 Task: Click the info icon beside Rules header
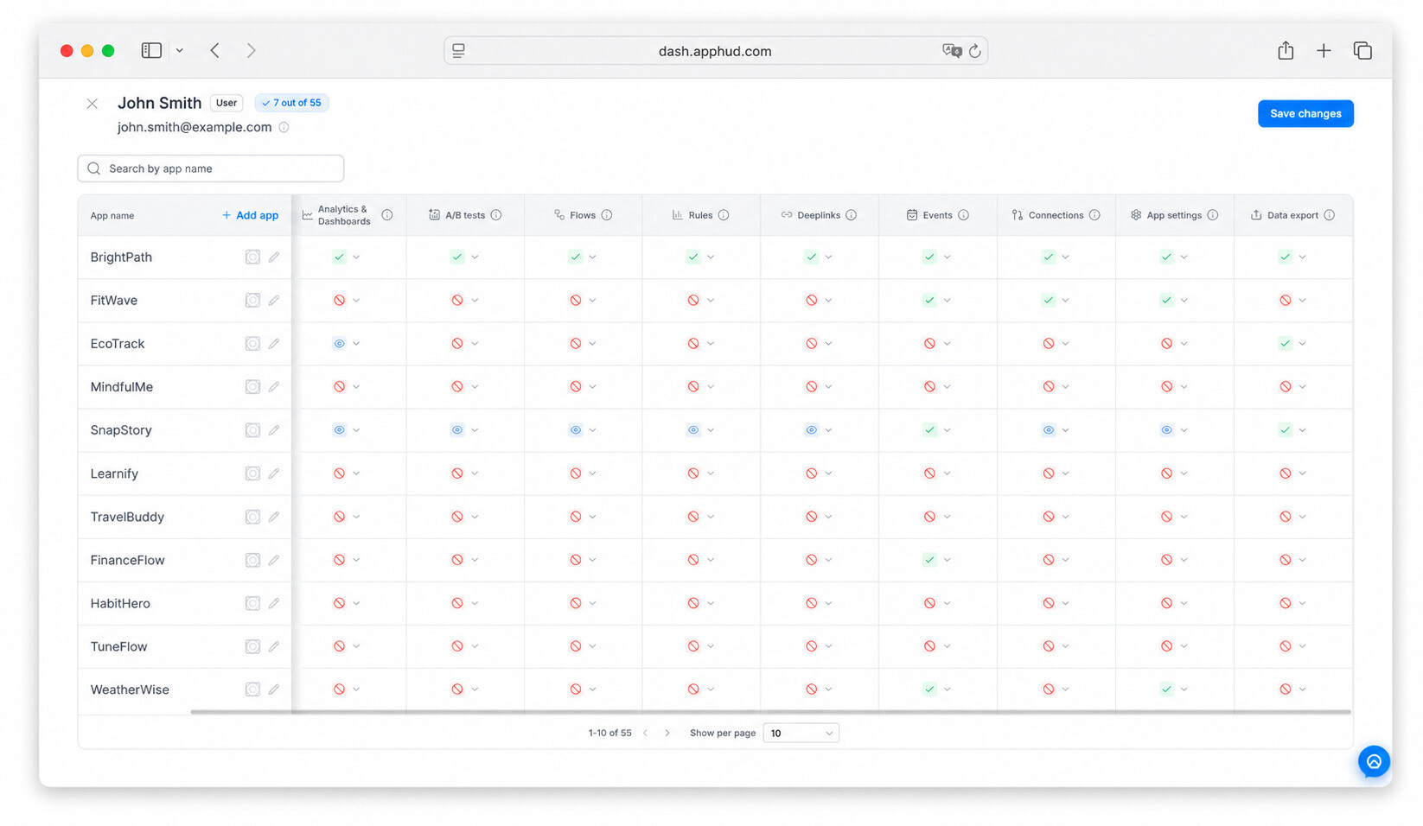pyautogui.click(x=724, y=215)
